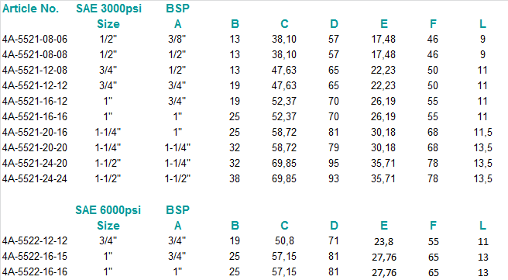Click BSP header above 3000psi table
The image size is (508, 280).
pos(177,9)
